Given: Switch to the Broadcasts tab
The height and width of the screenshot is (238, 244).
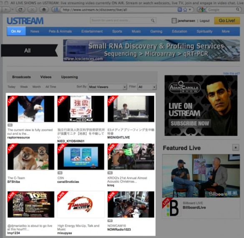Looking at the screenshot, I should click(x=21, y=77).
